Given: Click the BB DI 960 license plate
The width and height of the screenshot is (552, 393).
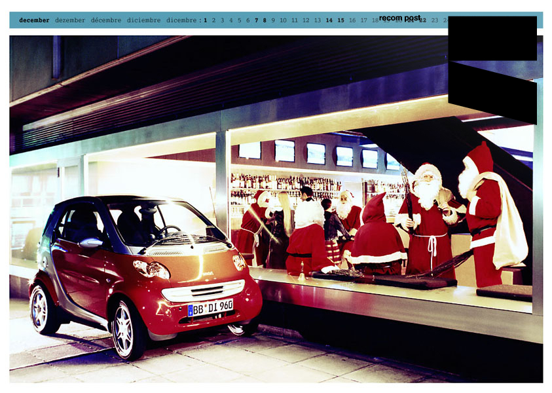Looking at the screenshot, I should coord(210,307).
